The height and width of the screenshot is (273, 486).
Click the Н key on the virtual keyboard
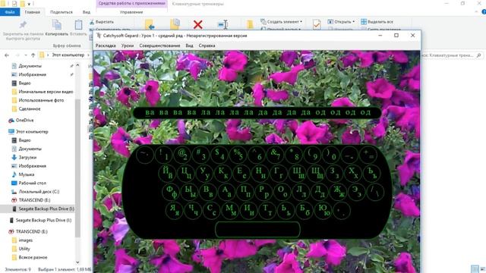(260, 173)
